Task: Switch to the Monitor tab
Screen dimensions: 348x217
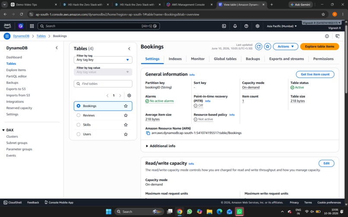Action: [x=198, y=59]
